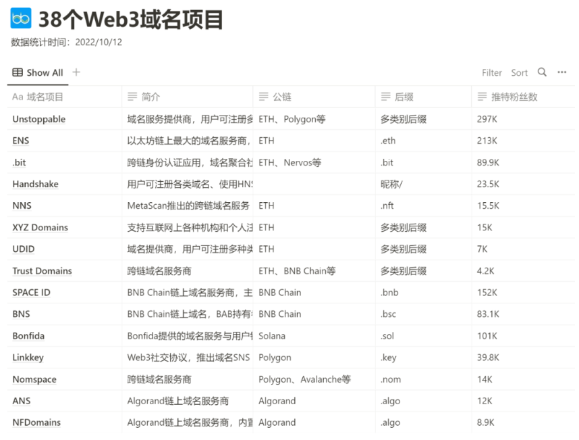The height and width of the screenshot is (440, 579).
Task: Click the Web3社交协议 description cell
Action: click(188, 358)
